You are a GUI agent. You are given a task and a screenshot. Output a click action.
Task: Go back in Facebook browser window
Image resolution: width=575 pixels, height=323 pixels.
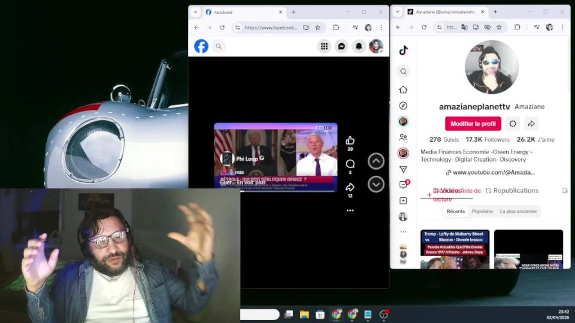click(x=196, y=27)
